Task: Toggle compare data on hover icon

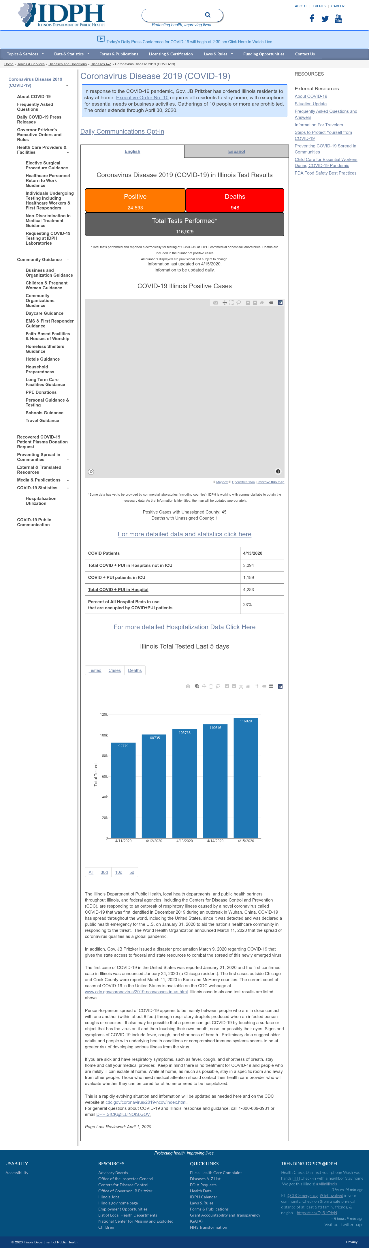Action: click(x=271, y=686)
